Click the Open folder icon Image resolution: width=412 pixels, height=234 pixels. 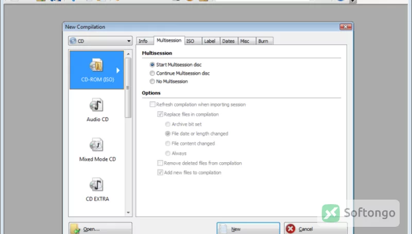pyautogui.click(x=75, y=228)
